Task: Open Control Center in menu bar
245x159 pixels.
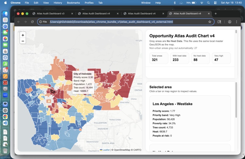Action: [215, 3]
